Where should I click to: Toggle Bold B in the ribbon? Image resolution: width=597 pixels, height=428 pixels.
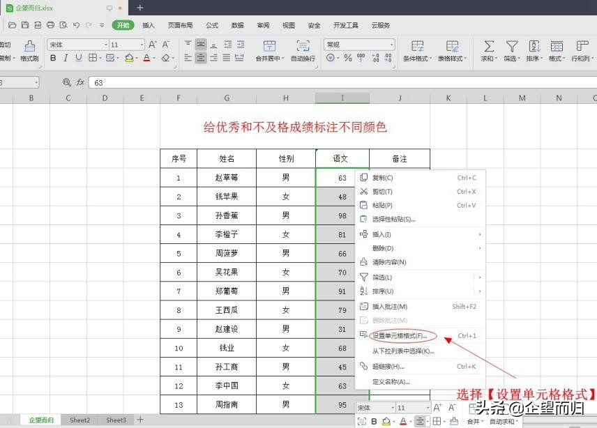[x=53, y=58]
